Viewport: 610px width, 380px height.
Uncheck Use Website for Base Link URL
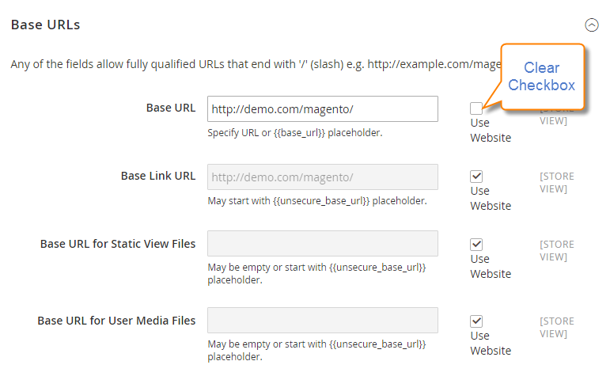coord(476,176)
